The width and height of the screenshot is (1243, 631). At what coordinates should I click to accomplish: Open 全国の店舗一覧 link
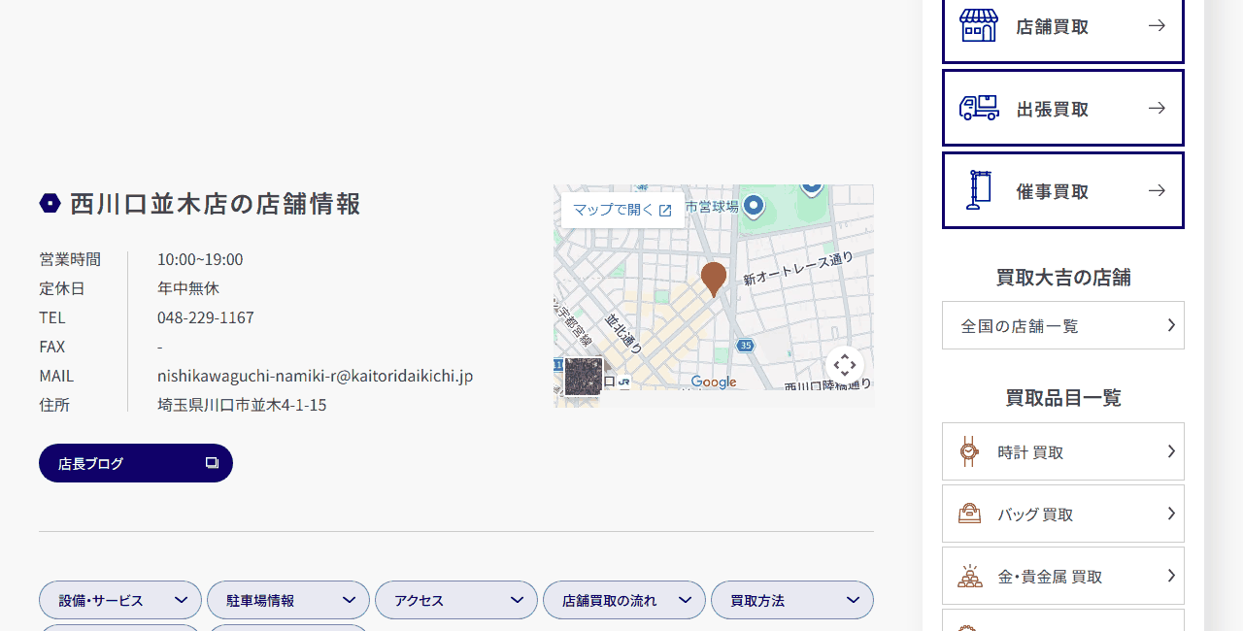click(x=1063, y=325)
